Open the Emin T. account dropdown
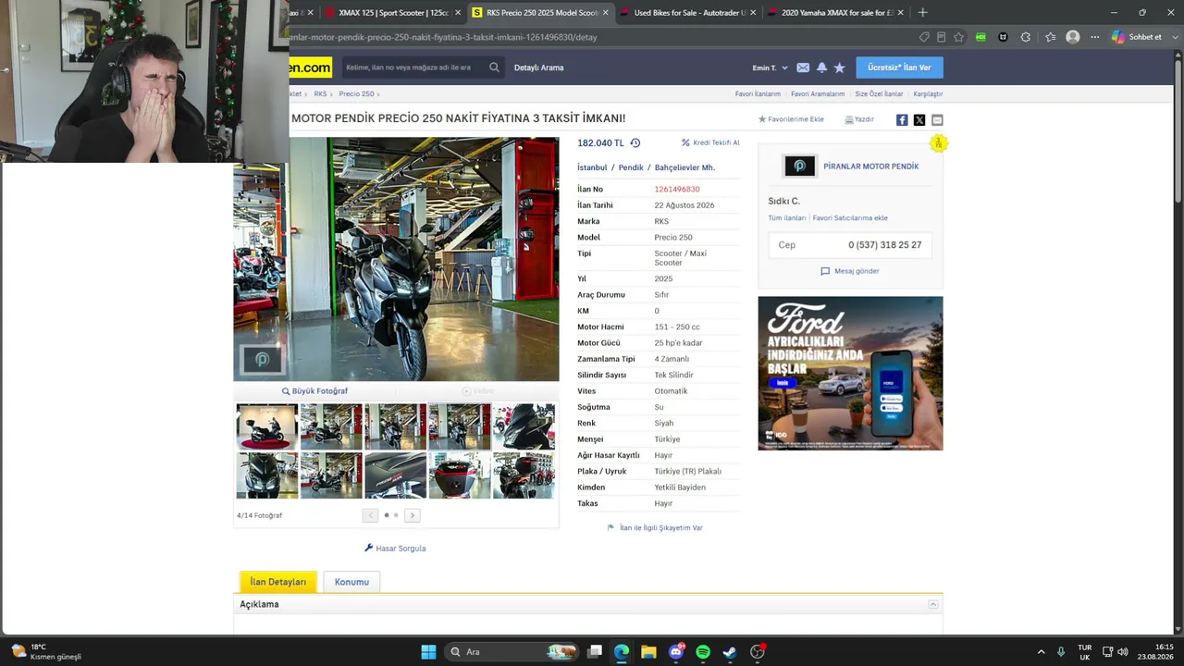 [770, 68]
